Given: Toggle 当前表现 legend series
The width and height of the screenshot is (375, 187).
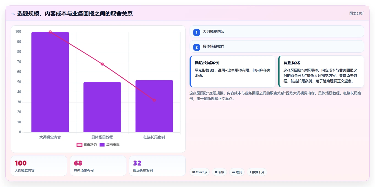Looking at the screenshot, I should (x=110, y=145).
